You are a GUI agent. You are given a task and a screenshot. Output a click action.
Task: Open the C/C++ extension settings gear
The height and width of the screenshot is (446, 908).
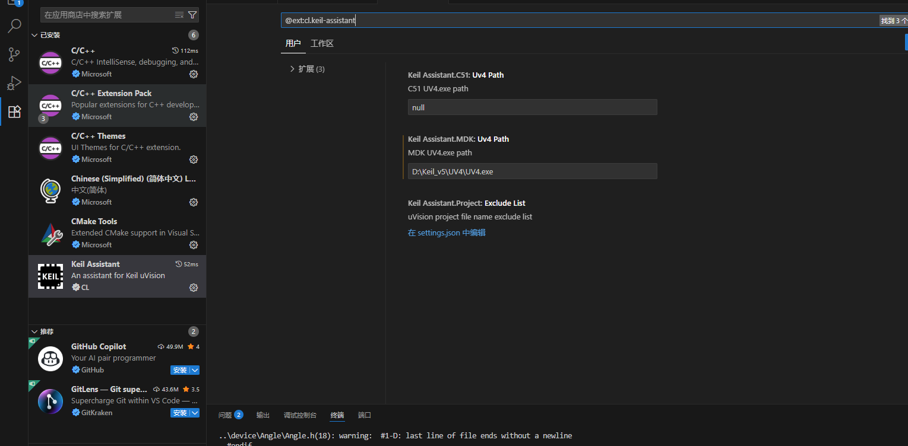(193, 74)
